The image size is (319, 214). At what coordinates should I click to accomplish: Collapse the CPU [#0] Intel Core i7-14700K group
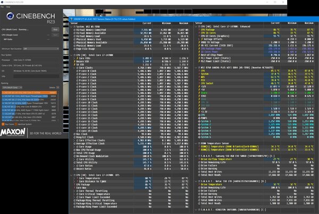pos(71,55)
